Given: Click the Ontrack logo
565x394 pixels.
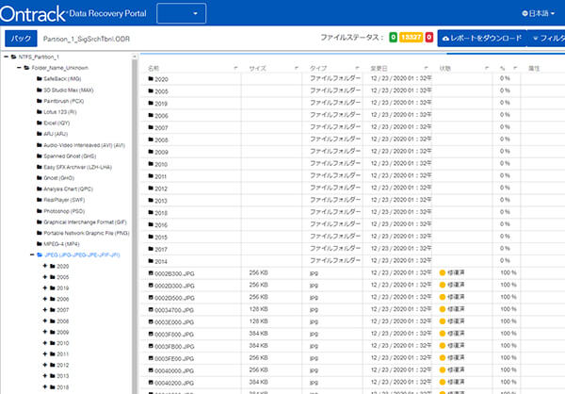Looking at the screenshot, I should 33,14.
